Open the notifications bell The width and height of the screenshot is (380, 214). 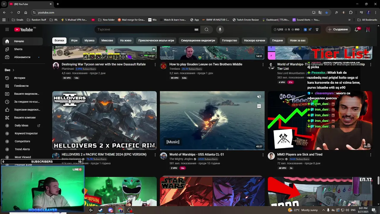(x=357, y=29)
